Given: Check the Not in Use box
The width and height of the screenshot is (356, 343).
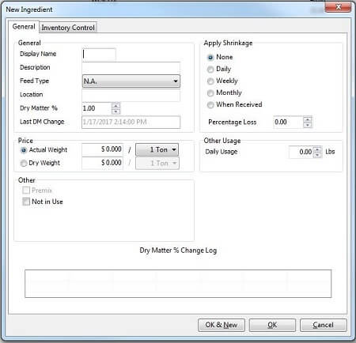Looking at the screenshot, I should click(26, 202).
